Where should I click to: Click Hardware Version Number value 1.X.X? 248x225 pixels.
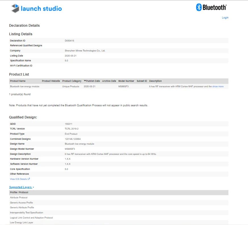[x=68, y=159]
